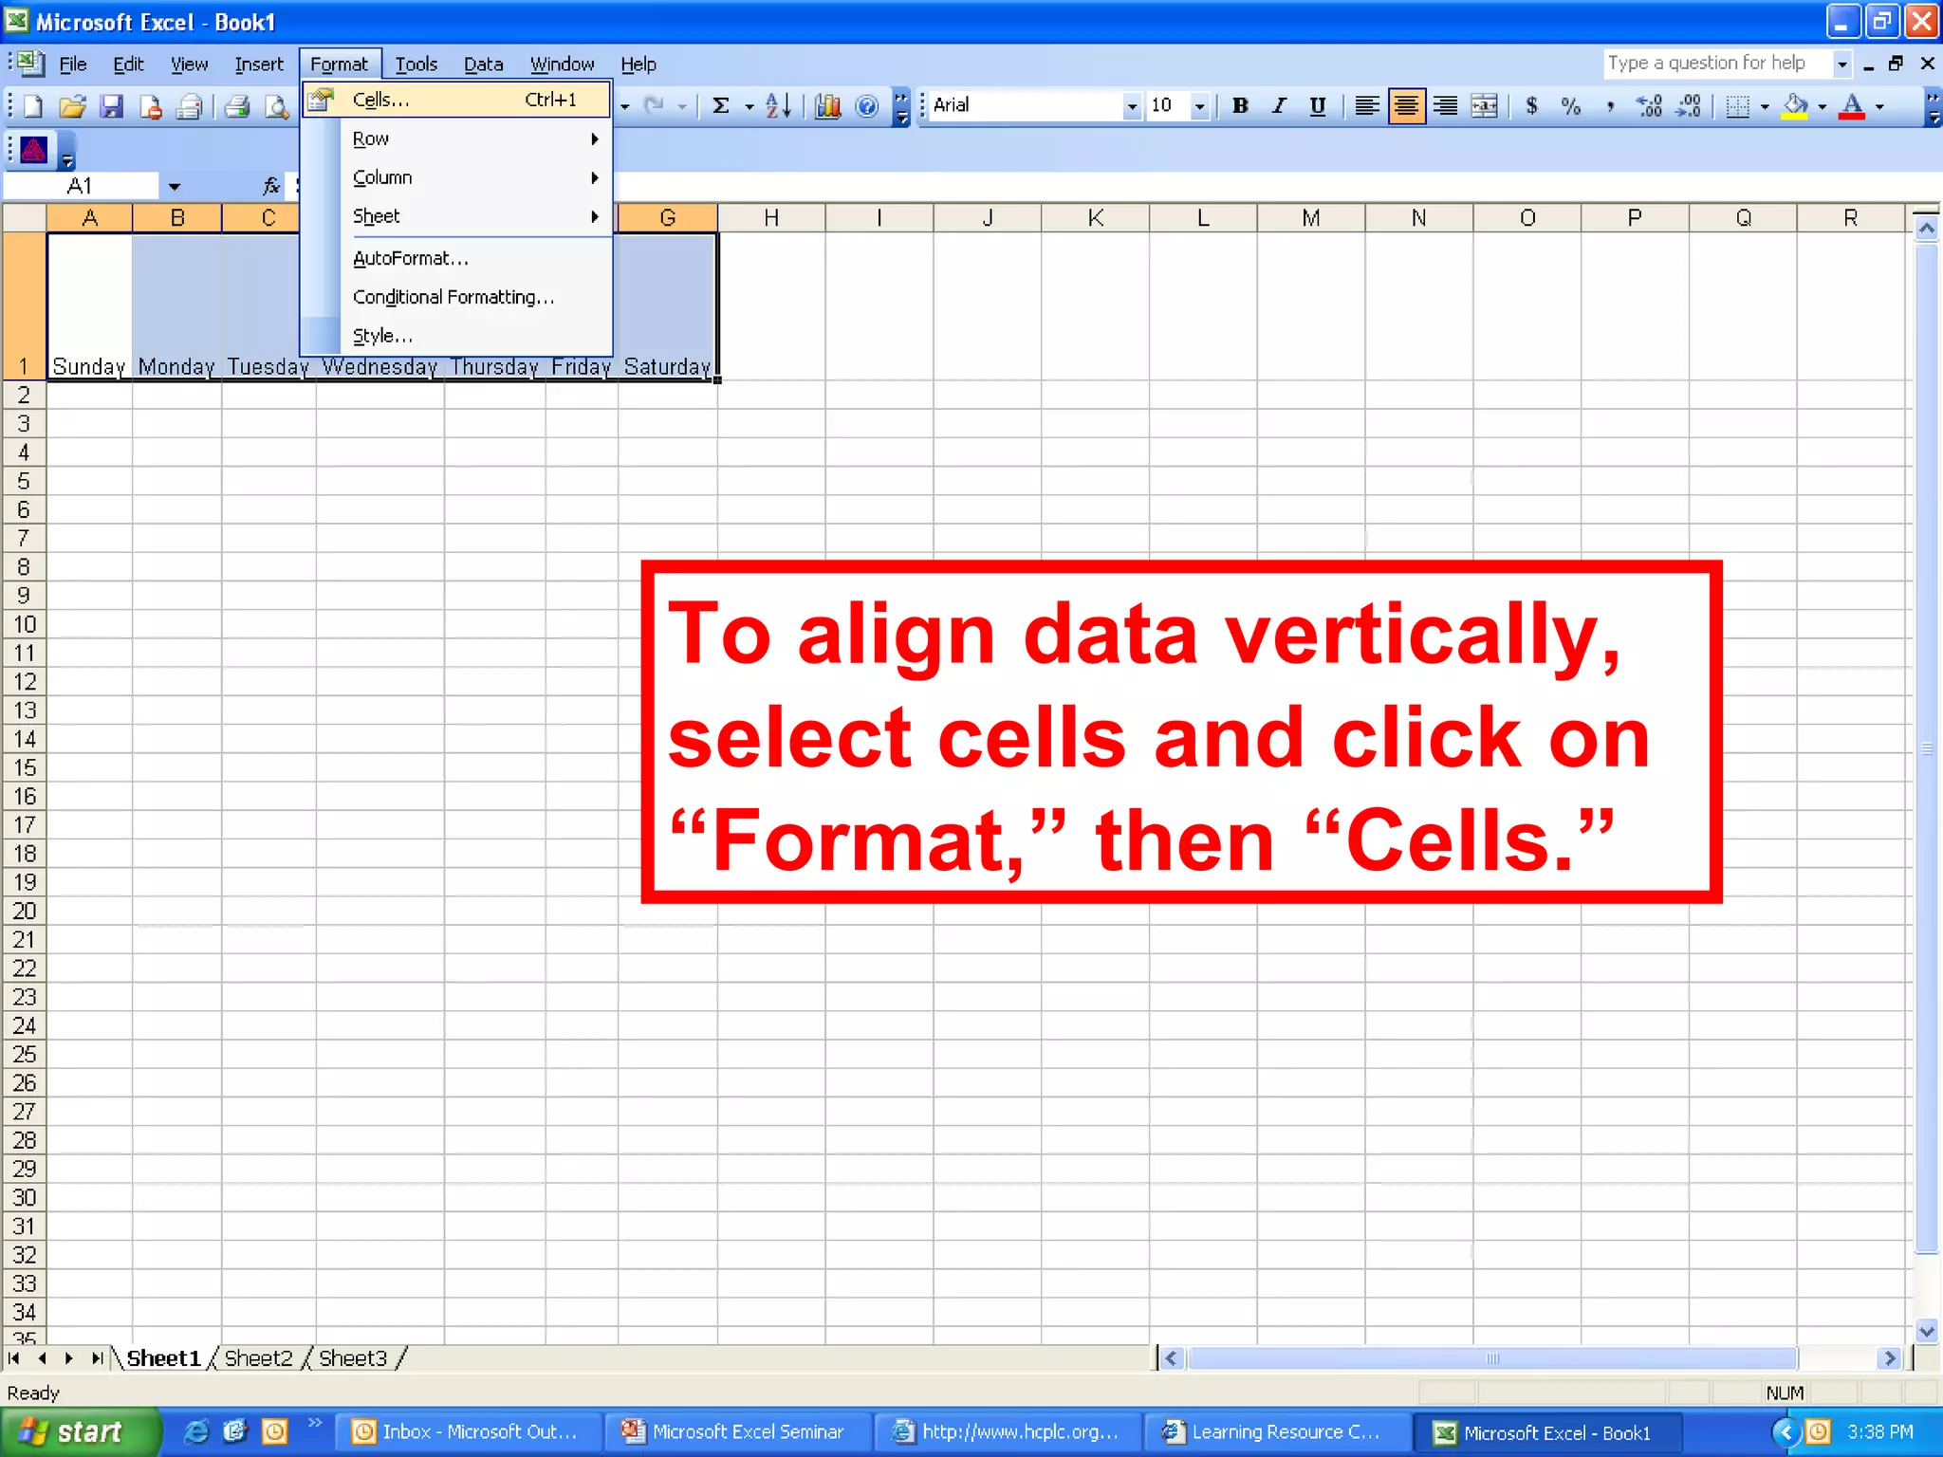
Task: Click the Sort Ascending A-Z icon
Action: [x=778, y=106]
